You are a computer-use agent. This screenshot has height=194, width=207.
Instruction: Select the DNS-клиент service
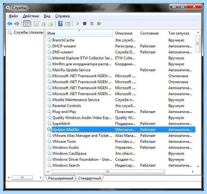[x=121, y=52]
